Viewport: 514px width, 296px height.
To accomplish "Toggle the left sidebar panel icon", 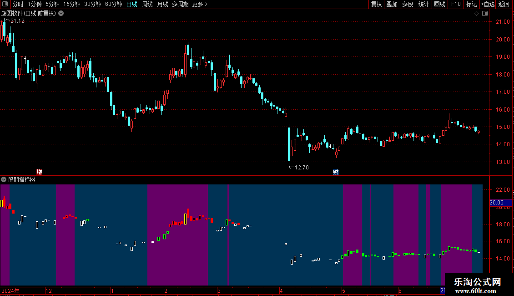I will click(x=5, y=4).
